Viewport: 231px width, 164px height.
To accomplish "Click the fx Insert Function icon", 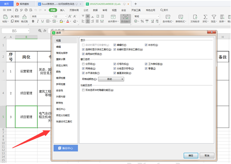I will point(45,31).
